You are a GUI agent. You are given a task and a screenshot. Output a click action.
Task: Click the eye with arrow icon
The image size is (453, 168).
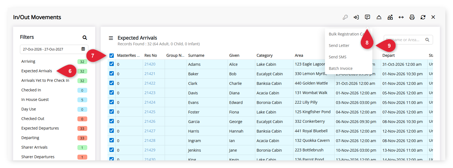pyautogui.click(x=390, y=17)
